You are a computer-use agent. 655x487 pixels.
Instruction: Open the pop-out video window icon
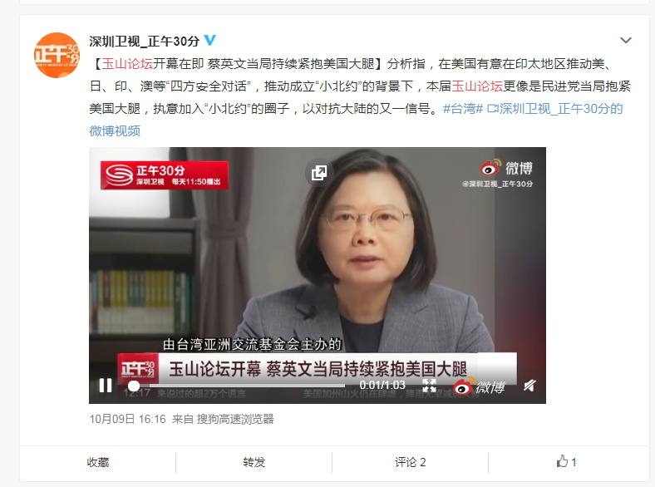[319, 173]
